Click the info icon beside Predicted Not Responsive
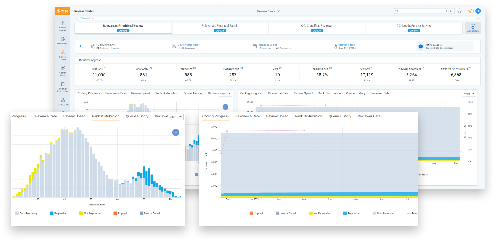Image resolution: width=496 pixels, height=242 pixels. [470, 68]
